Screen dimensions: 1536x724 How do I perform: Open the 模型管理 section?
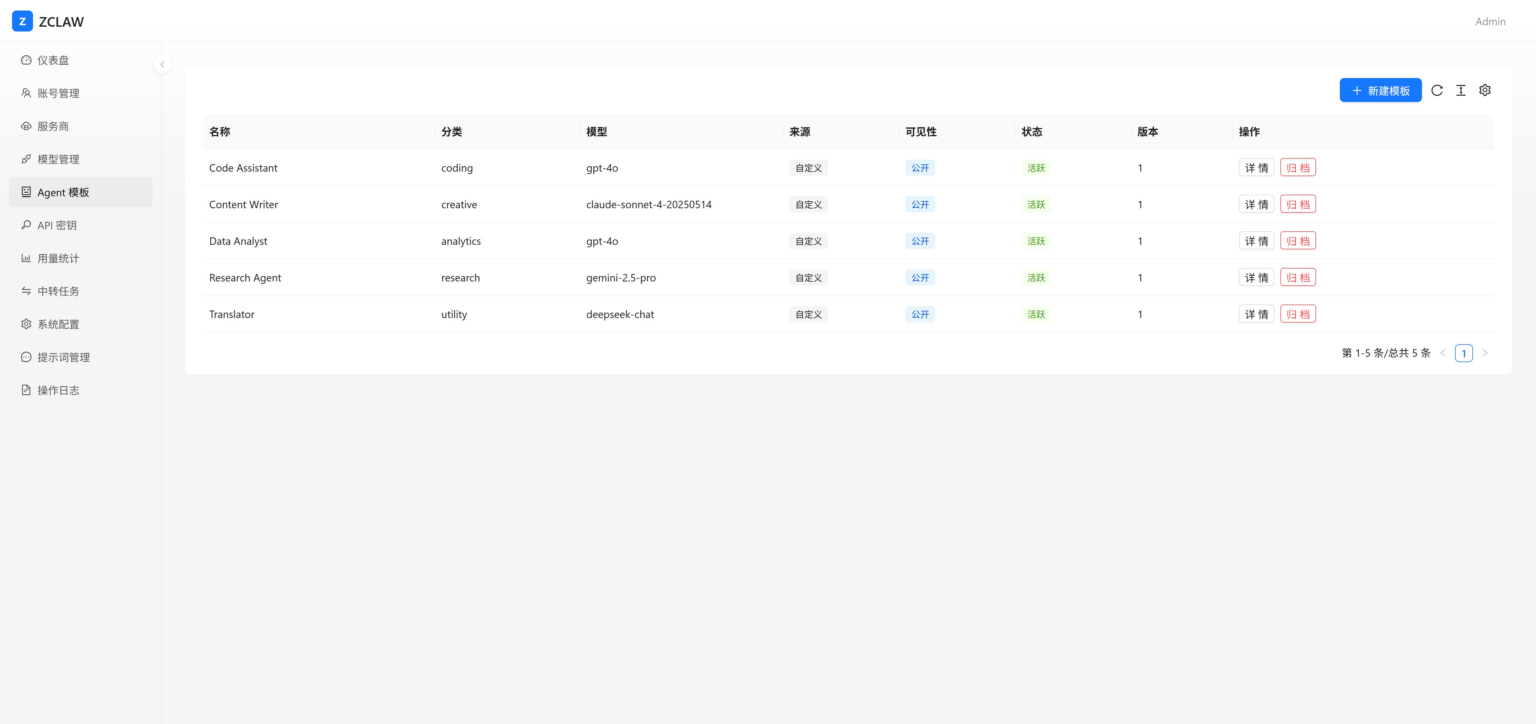pyautogui.click(x=58, y=159)
